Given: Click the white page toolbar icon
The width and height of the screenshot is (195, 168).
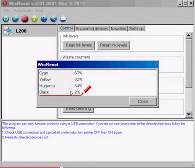Looking at the screenshot, I should pyautogui.click(x=63, y=19).
